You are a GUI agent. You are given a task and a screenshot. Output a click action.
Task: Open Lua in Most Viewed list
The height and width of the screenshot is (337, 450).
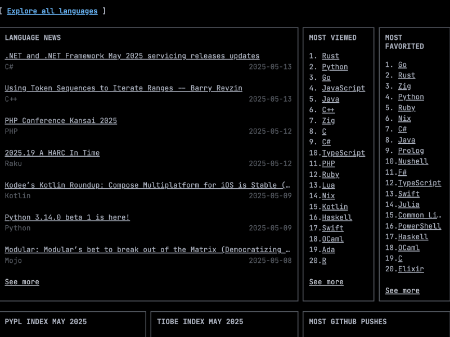pyautogui.click(x=328, y=185)
